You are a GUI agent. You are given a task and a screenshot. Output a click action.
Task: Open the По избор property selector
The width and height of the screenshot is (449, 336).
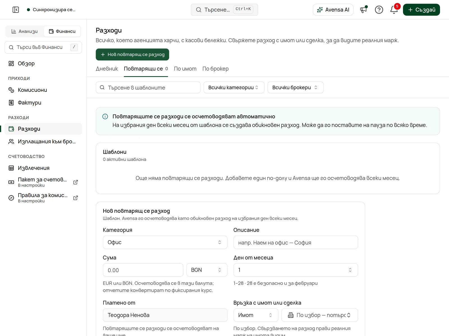coord(320,315)
